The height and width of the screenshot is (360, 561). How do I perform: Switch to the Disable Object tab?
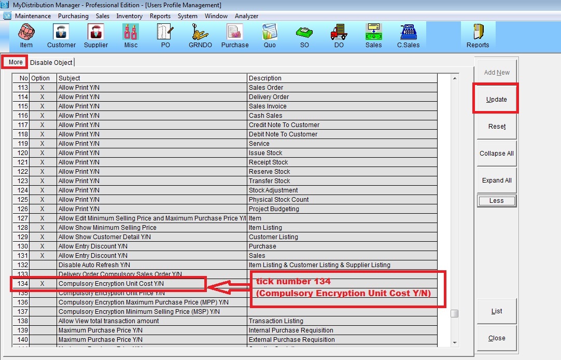51,62
